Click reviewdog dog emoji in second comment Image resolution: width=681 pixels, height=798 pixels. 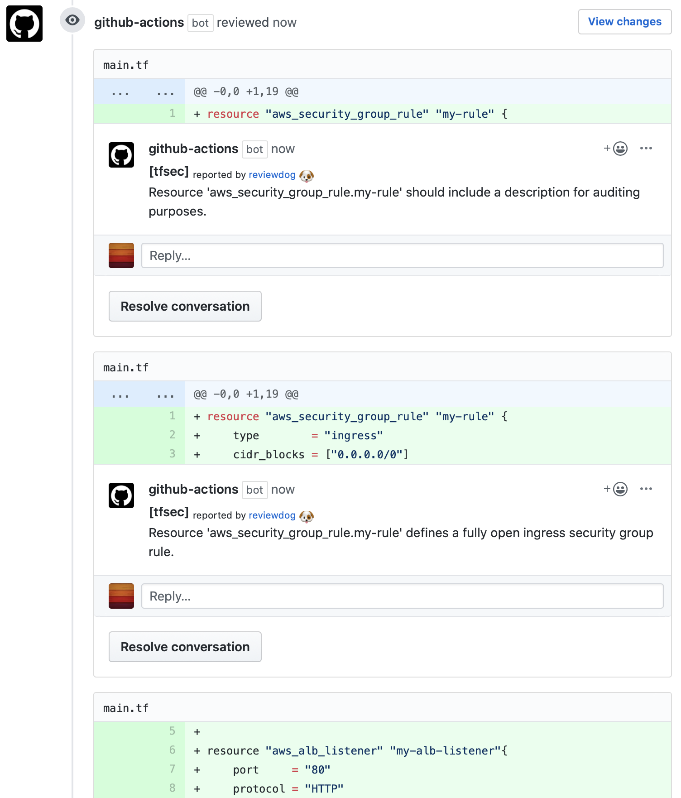coord(307,516)
